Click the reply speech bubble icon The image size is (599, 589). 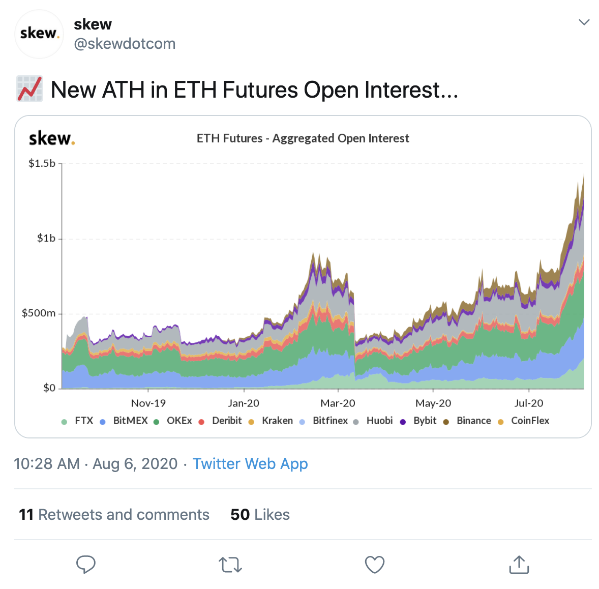coord(86,564)
